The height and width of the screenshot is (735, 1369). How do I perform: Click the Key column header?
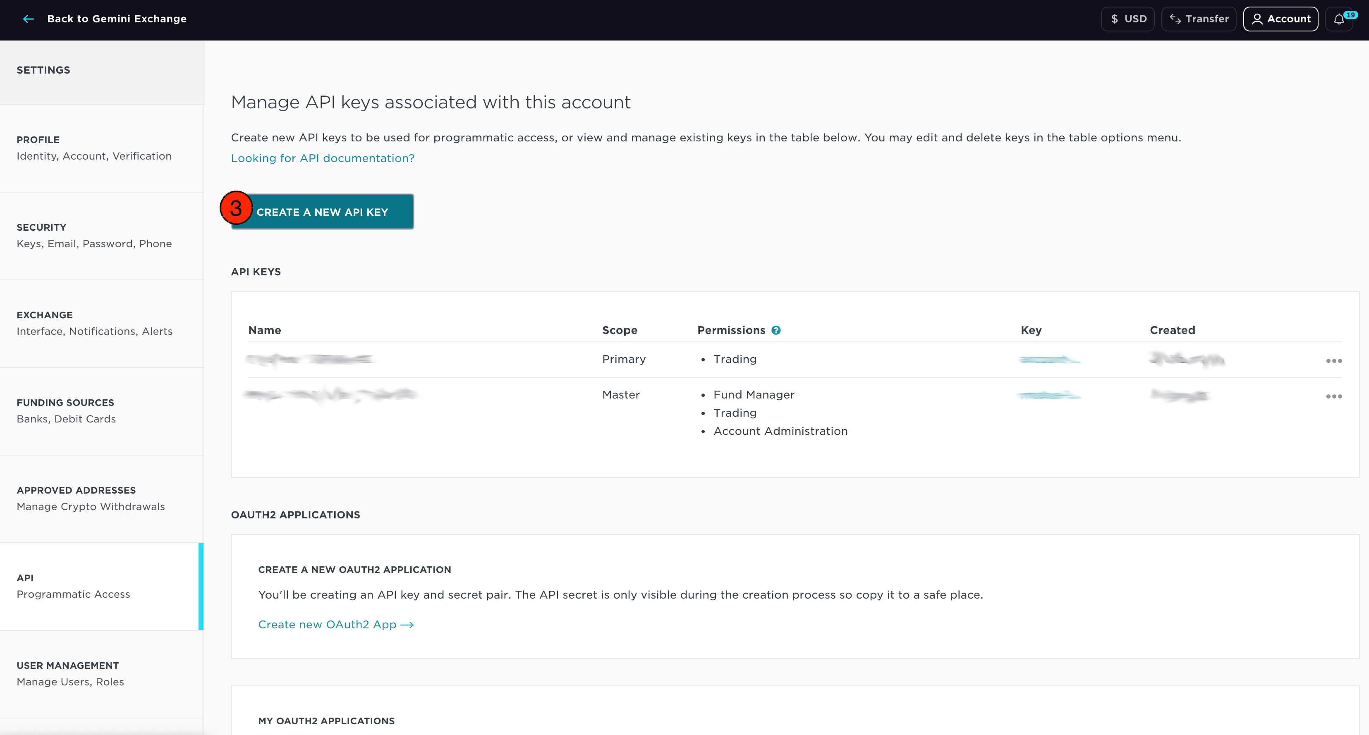(x=1031, y=330)
